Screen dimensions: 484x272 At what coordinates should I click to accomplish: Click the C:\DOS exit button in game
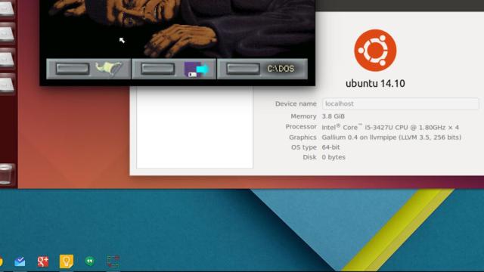click(x=262, y=69)
